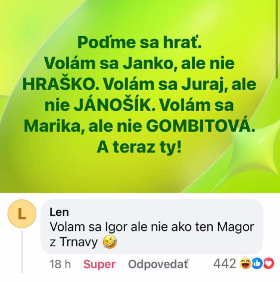The image size is (280, 282).
Task: View the 442 reactions count list
Action: (225, 264)
